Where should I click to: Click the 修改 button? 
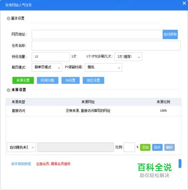[x=157, y=147]
